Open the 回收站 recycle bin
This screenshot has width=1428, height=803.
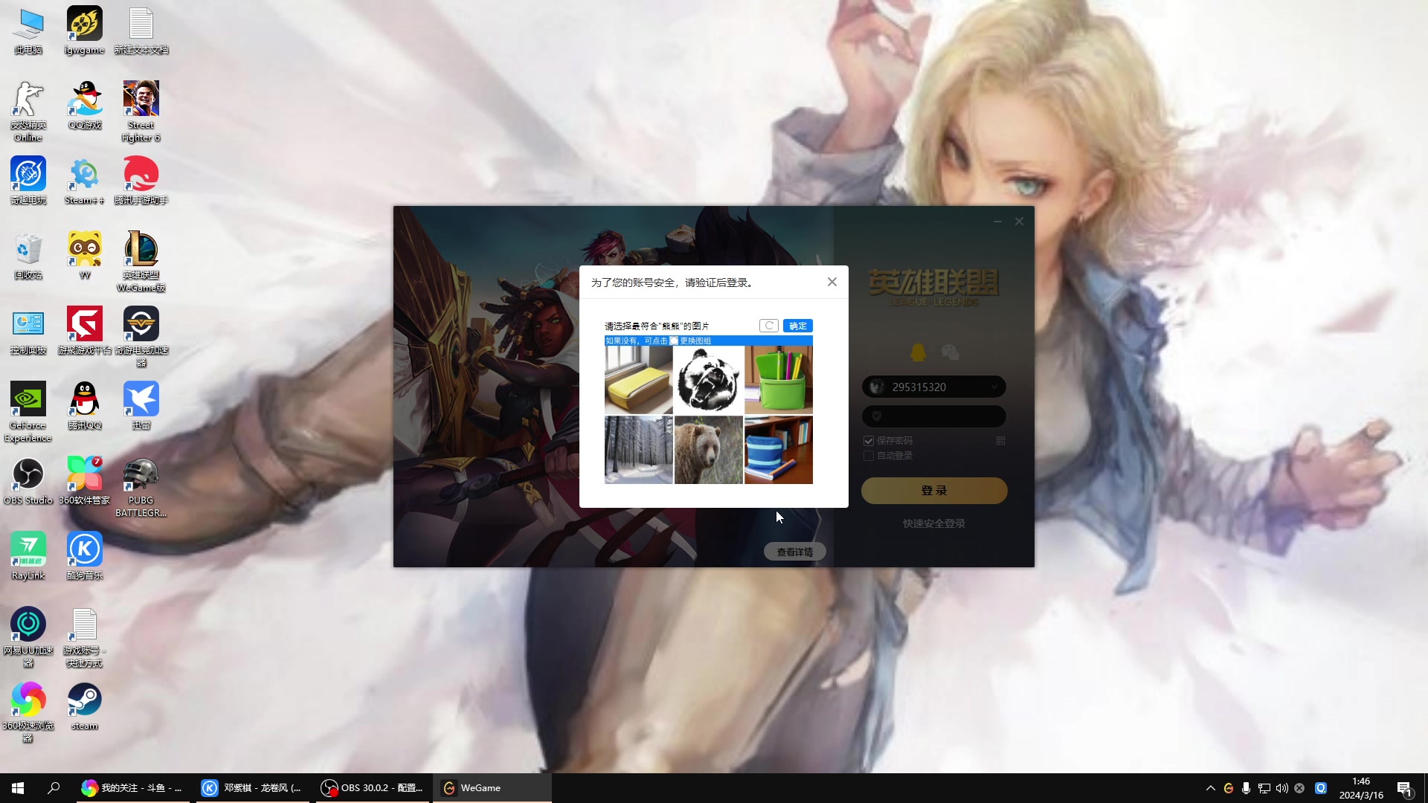[28, 256]
